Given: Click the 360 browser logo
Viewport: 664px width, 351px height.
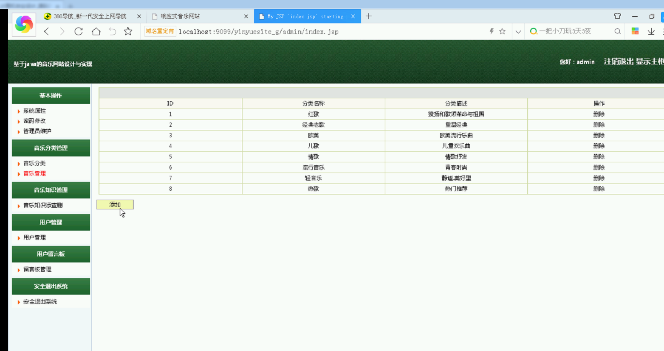Looking at the screenshot, I should click(24, 25).
